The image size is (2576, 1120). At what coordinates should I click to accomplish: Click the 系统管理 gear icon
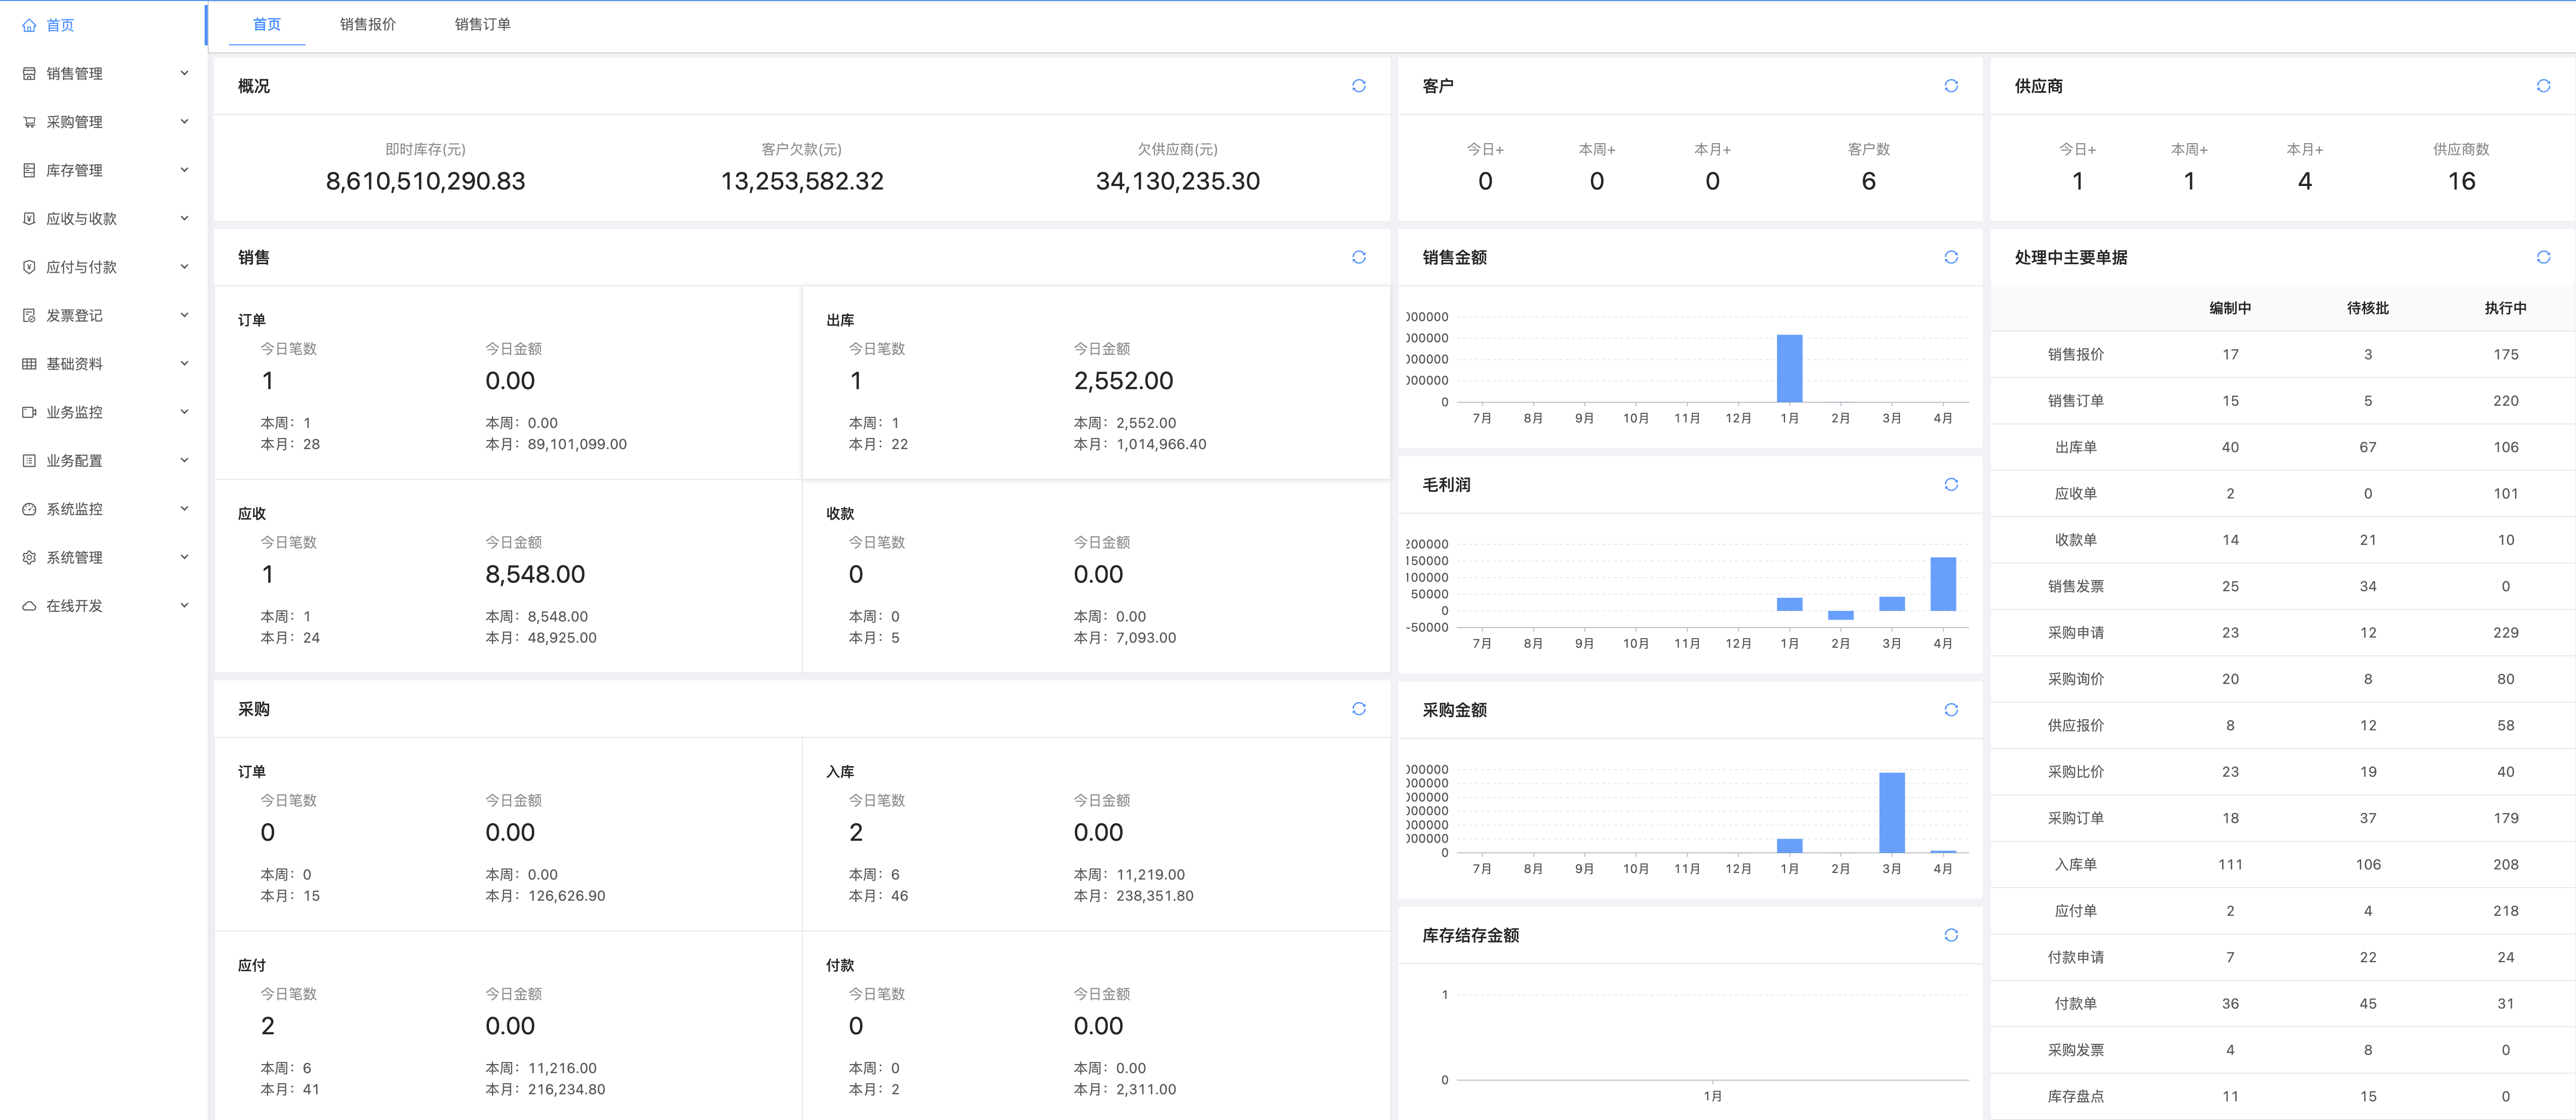(29, 557)
